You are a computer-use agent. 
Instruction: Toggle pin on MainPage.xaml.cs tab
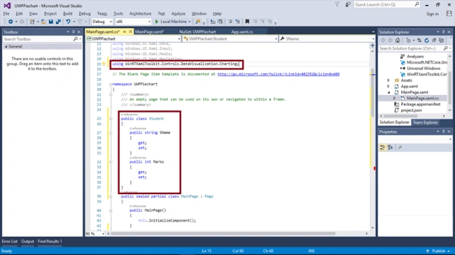pyautogui.click(x=125, y=31)
